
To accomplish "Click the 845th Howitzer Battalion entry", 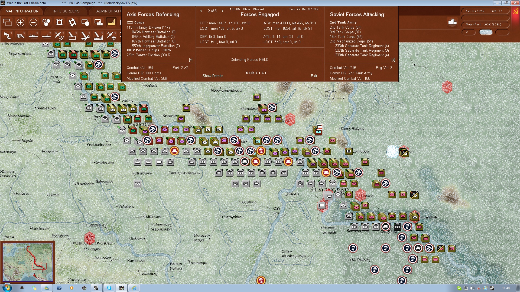I will point(154,32).
